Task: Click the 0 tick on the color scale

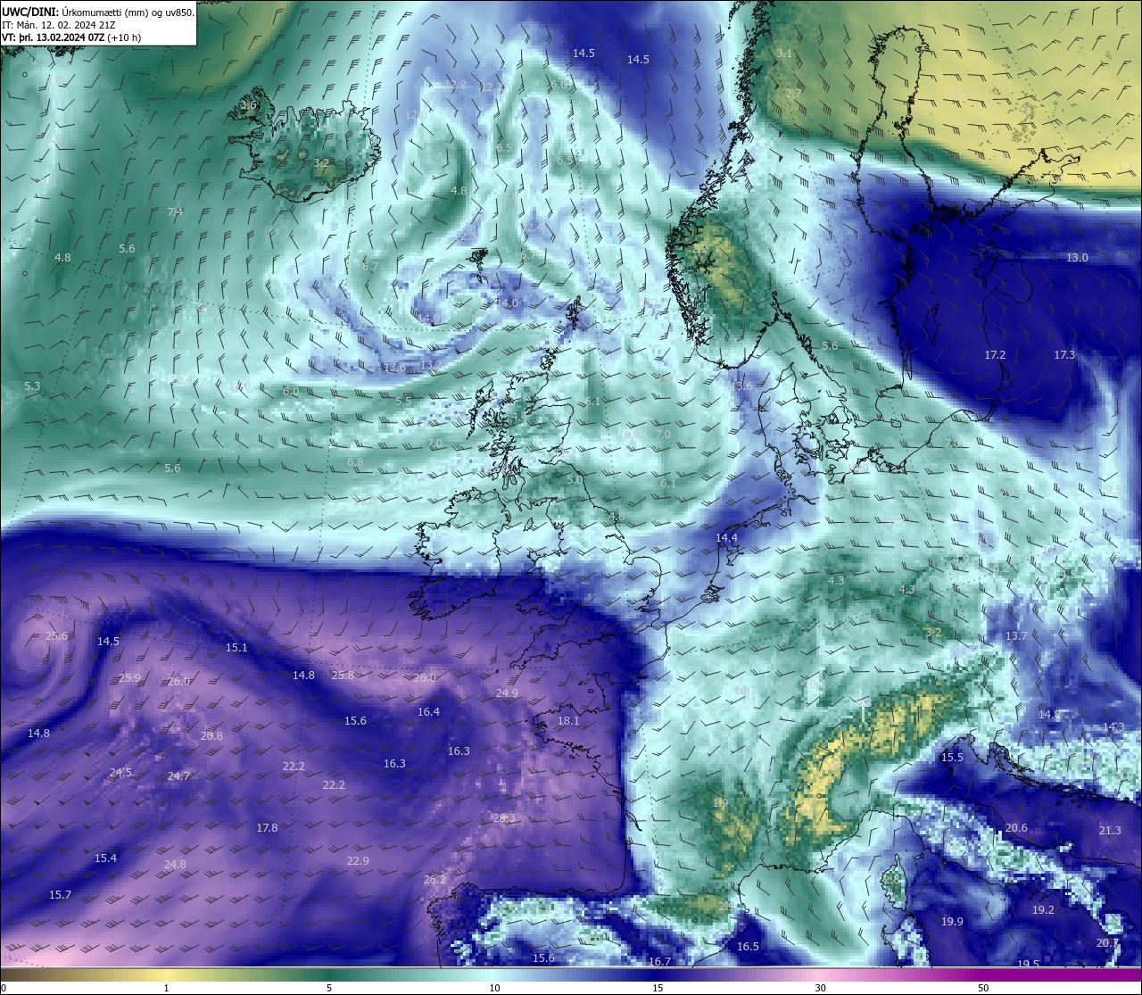Action: [x=4, y=988]
